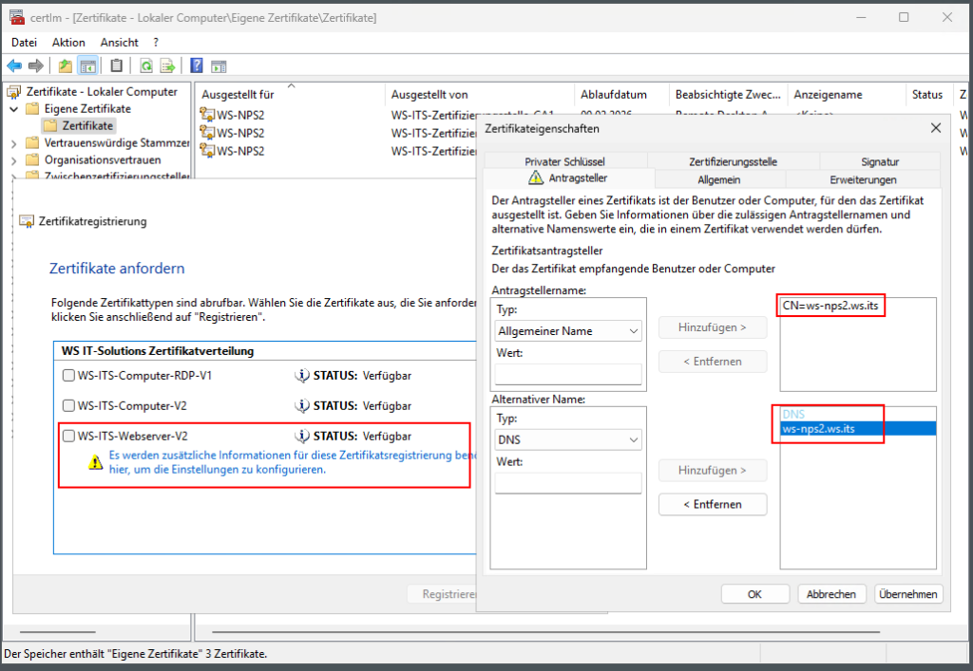Image resolution: width=973 pixels, height=671 pixels.
Task: Open the Antragstellername Typ dropdown showing Allgemeiner Name
Action: pyautogui.click(x=568, y=331)
